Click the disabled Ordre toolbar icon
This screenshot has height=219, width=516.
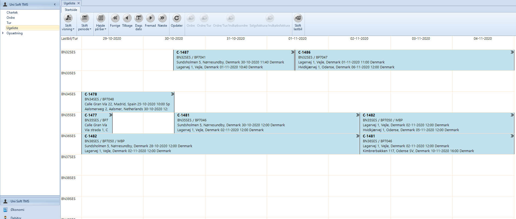pyautogui.click(x=191, y=18)
